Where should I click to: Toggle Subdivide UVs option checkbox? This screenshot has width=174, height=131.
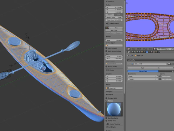click(x=160, y=76)
